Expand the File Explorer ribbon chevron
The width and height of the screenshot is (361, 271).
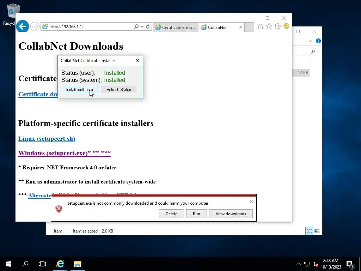310,41
